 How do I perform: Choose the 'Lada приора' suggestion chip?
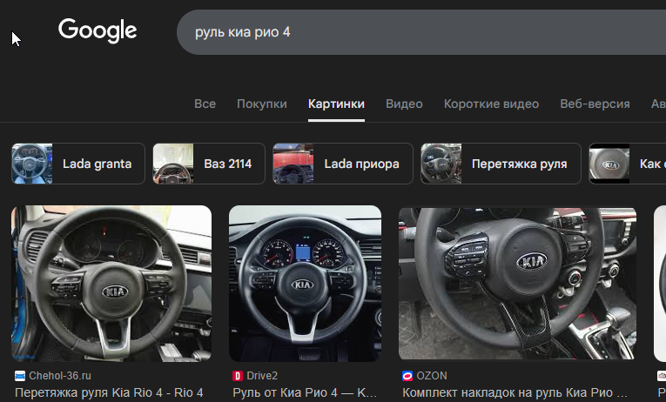pyautogui.click(x=343, y=164)
